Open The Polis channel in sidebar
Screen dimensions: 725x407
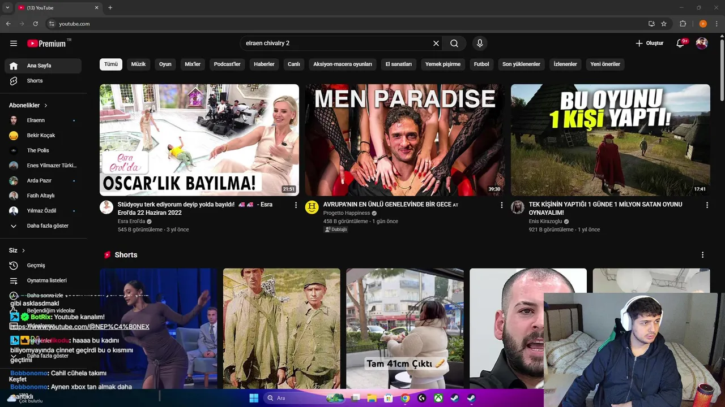43,150
